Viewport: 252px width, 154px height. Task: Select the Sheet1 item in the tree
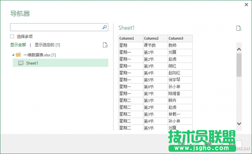coord(32,63)
